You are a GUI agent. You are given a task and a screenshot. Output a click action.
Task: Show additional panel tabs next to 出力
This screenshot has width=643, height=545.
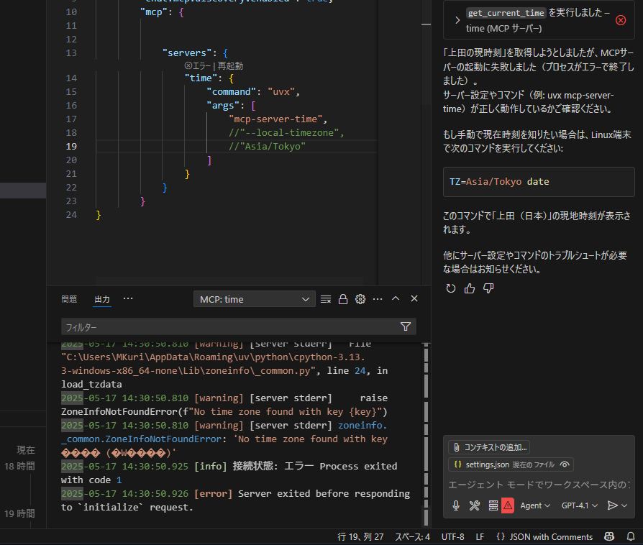click(128, 298)
